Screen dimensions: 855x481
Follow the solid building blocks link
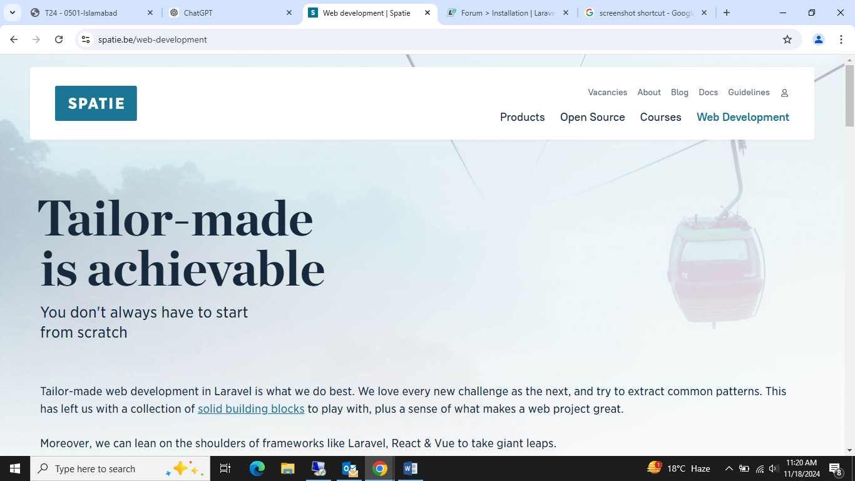pos(251,409)
